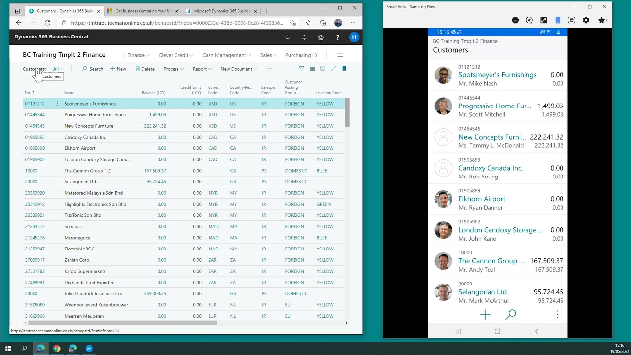The height and width of the screenshot is (355, 631).
Task: Reload the page with the refresh icon
Action: (47, 23)
